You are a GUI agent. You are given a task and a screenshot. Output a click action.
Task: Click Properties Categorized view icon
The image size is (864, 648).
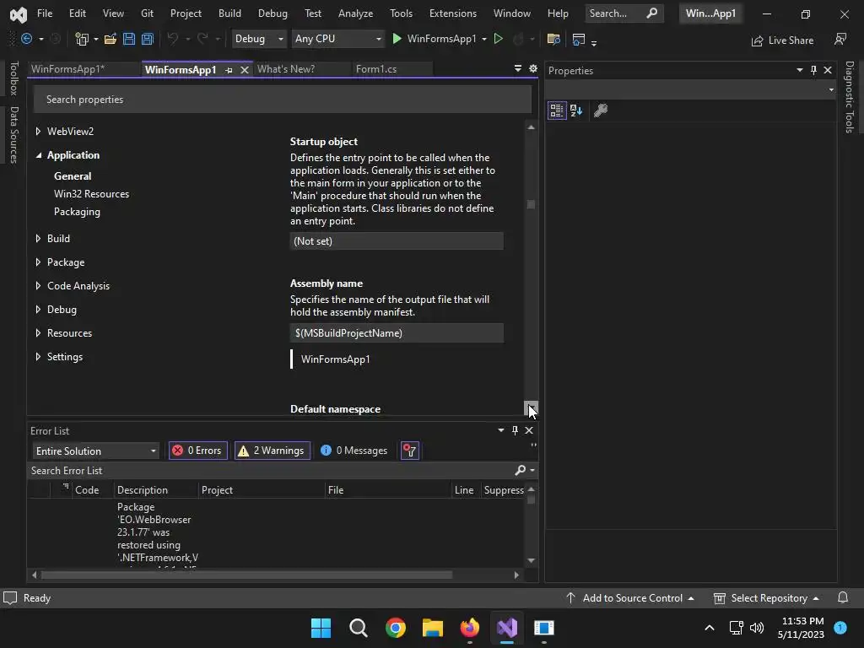click(x=557, y=111)
